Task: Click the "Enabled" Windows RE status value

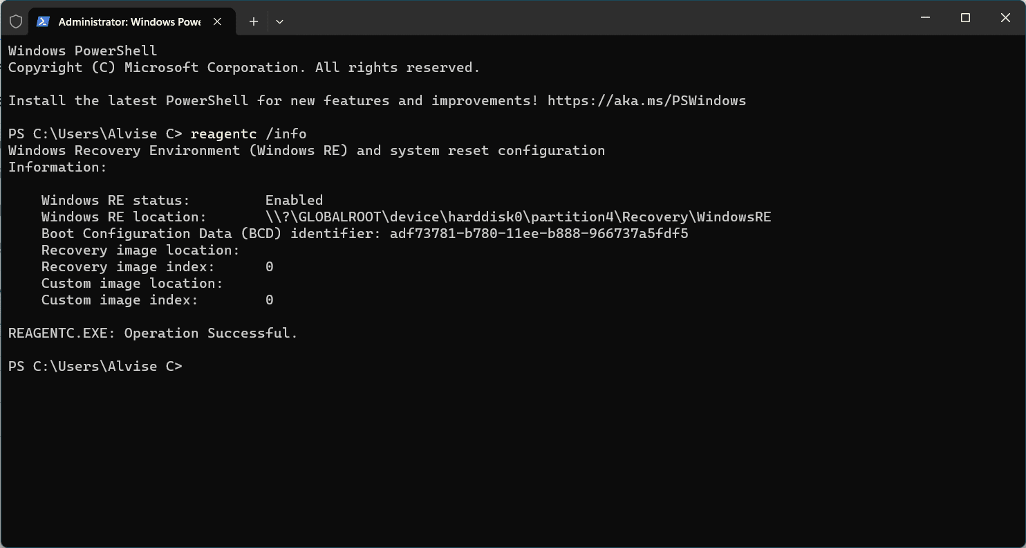Action: [x=294, y=201]
